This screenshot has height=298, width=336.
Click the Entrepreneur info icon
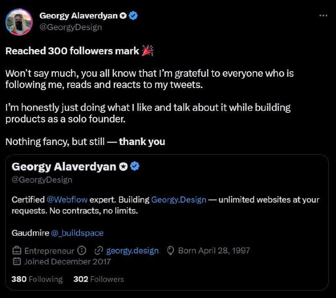[82, 251]
